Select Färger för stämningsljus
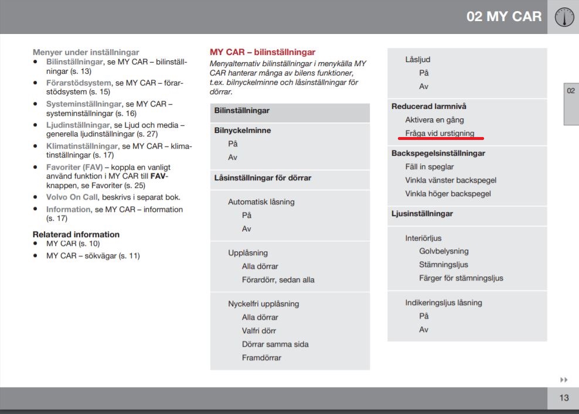 461,278
